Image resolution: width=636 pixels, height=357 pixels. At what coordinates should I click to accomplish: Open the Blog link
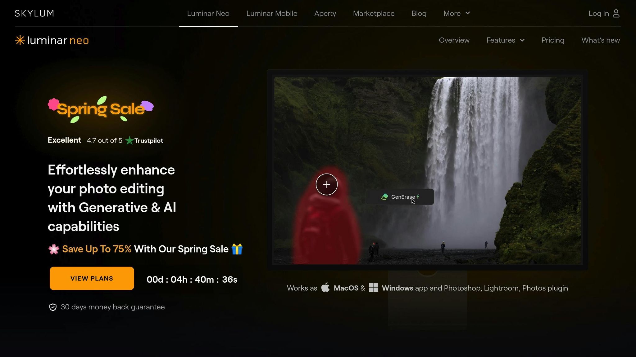click(x=419, y=13)
